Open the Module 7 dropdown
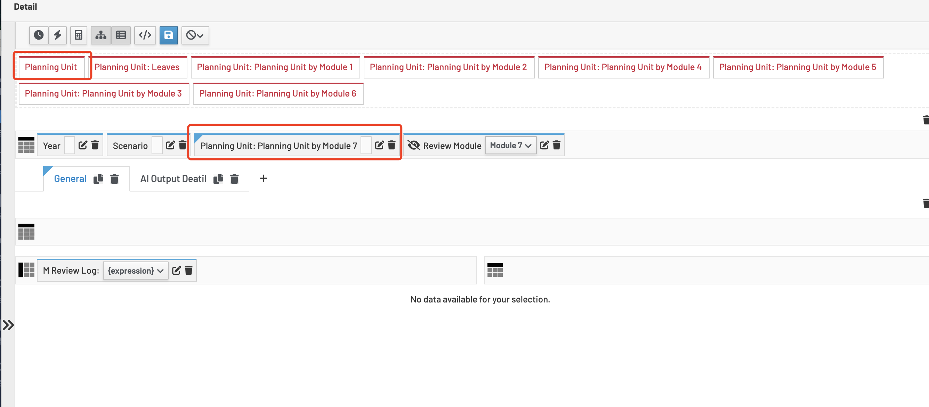This screenshot has height=407, width=929. [510, 146]
